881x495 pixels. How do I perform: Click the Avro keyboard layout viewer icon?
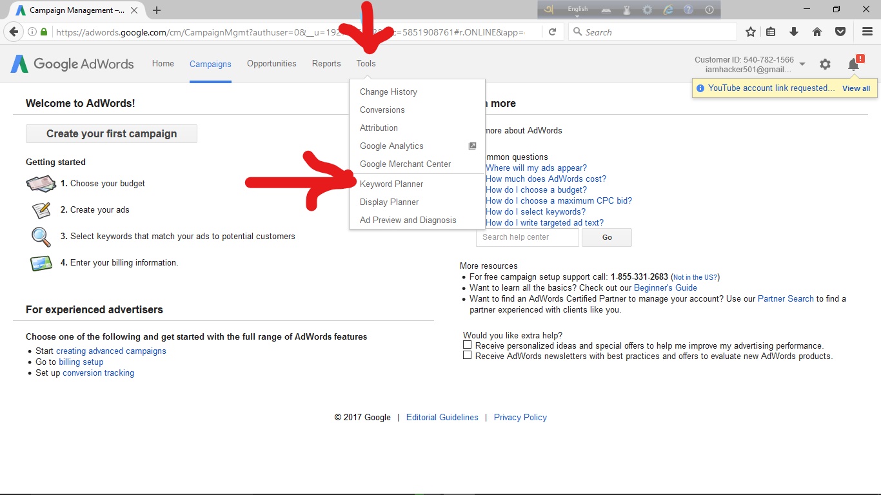(x=606, y=10)
